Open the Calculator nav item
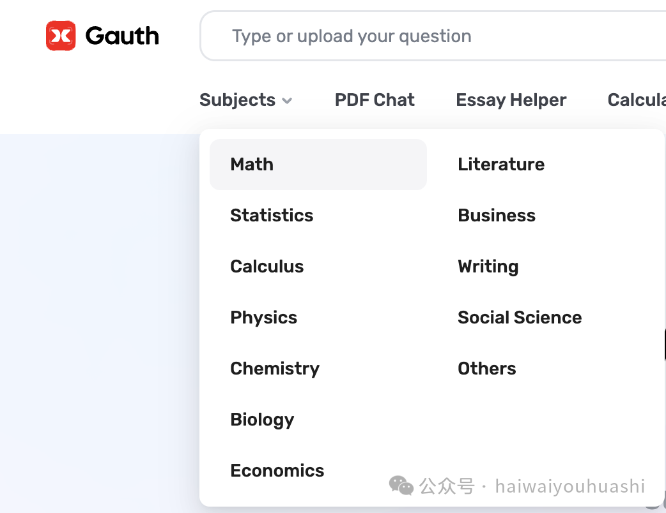Image resolution: width=666 pixels, height=513 pixels. click(x=637, y=100)
